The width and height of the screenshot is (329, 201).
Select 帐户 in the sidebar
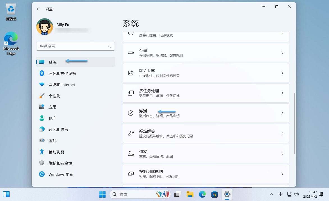pos(52,118)
